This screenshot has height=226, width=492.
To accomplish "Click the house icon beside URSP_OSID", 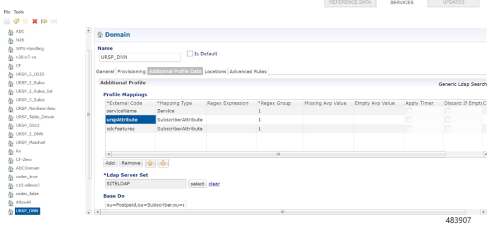I will [11, 126].
